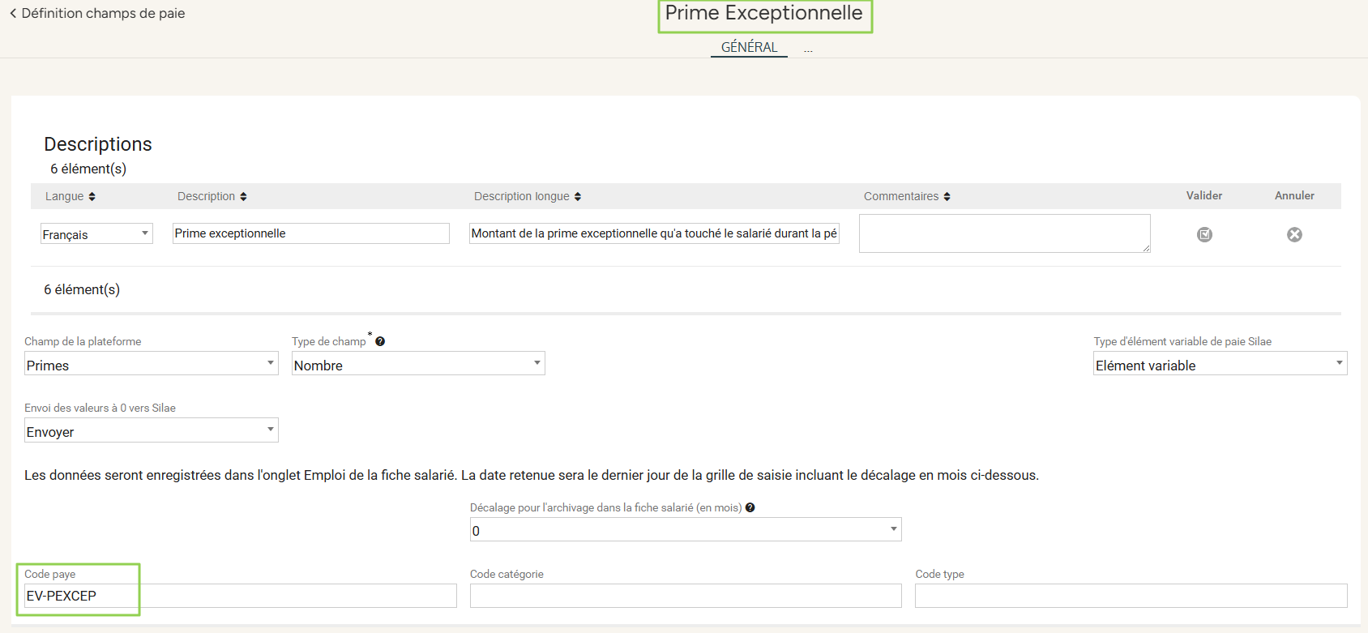Click help icon beside Décalage pour l'archivage
The width and height of the screenshot is (1368, 633).
750,507
